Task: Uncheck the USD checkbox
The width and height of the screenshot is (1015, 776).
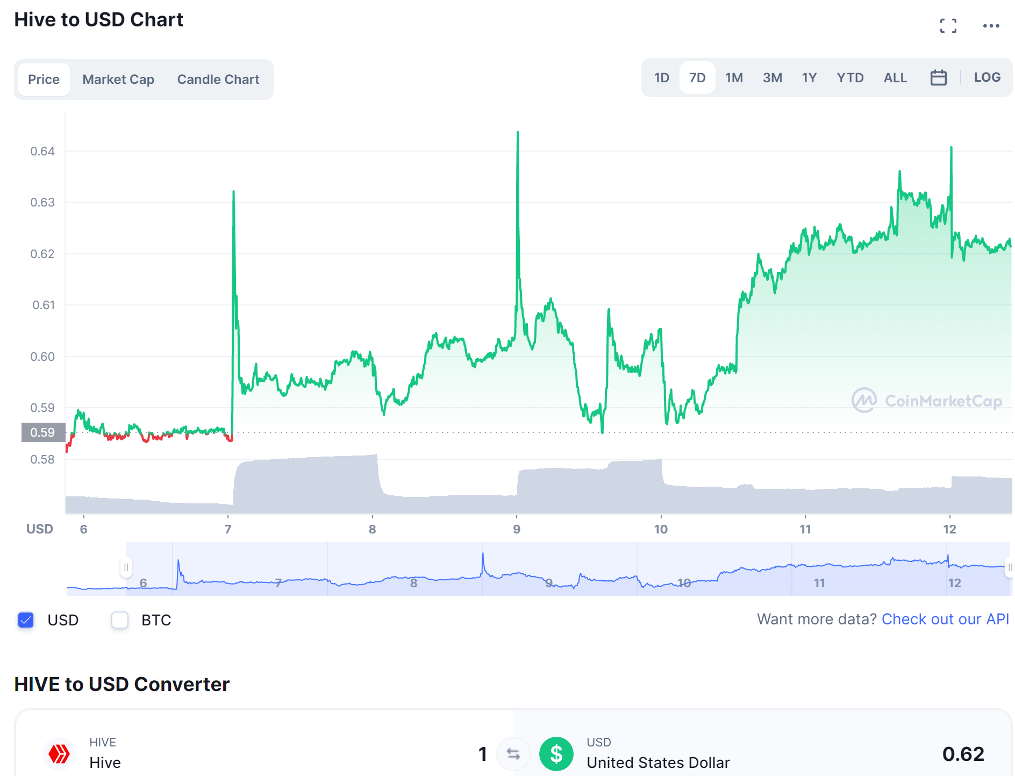Action: coord(26,620)
